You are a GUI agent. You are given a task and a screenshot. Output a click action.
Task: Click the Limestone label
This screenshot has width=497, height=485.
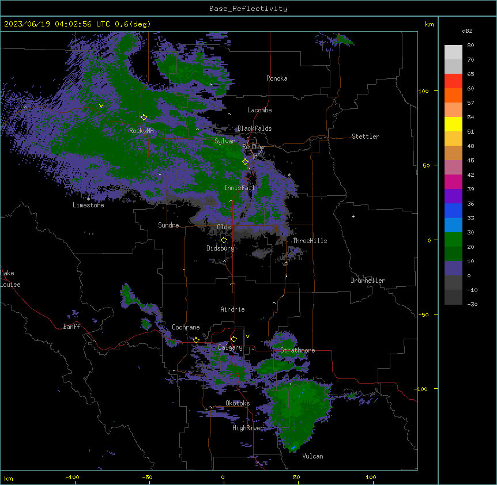coord(88,205)
